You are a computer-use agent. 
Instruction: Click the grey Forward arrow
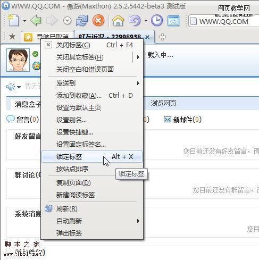52,21
